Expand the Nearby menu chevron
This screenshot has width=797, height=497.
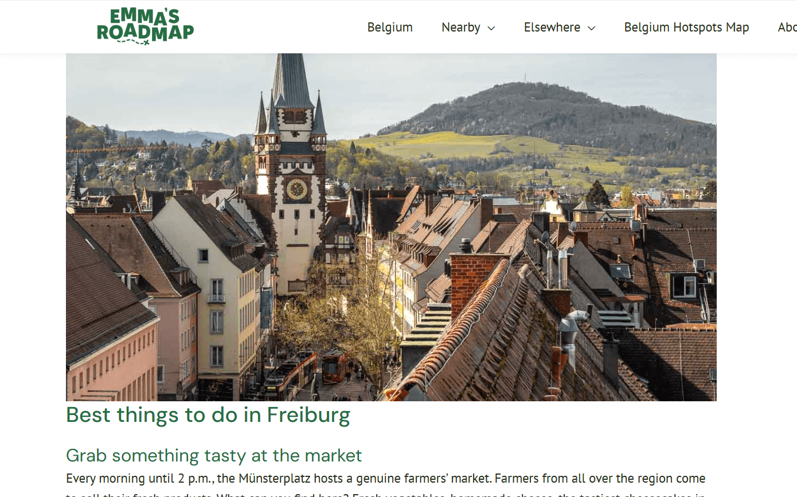click(x=491, y=28)
